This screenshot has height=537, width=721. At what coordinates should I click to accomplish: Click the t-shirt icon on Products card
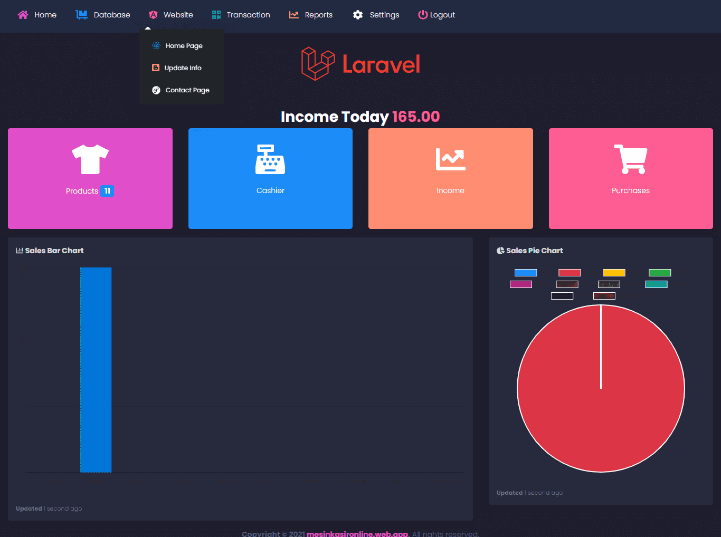[90, 159]
